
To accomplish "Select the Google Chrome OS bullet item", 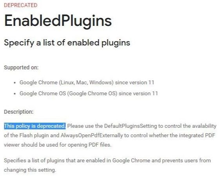I will tap(89, 94).
